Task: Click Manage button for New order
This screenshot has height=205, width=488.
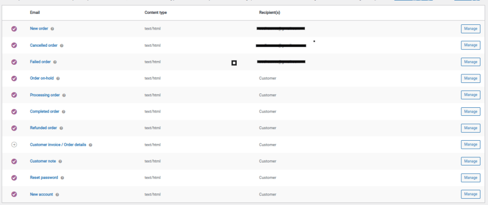Action: tap(470, 29)
